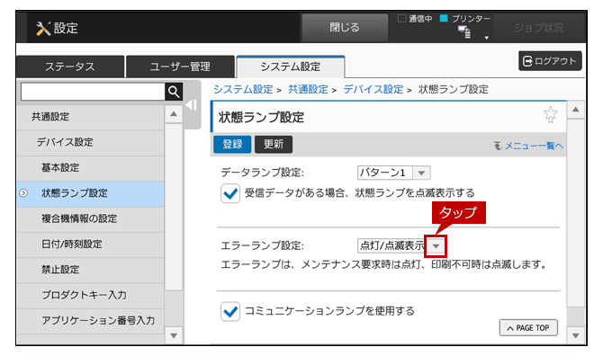Screen dimensions: 603x356
Task: Click sidebar scrollbar down arrow
Action: (174, 335)
